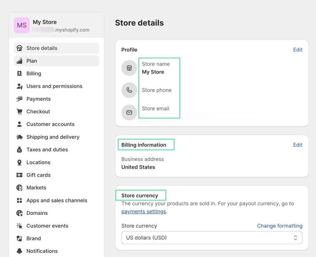Viewport: 316px width, 257px height.
Task: Click the Users and permissions icon
Action: coord(19,86)
